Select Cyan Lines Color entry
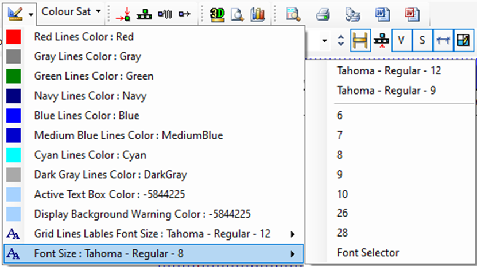The height and width of the screenshot is (267, 477). [x=154, y=155]
